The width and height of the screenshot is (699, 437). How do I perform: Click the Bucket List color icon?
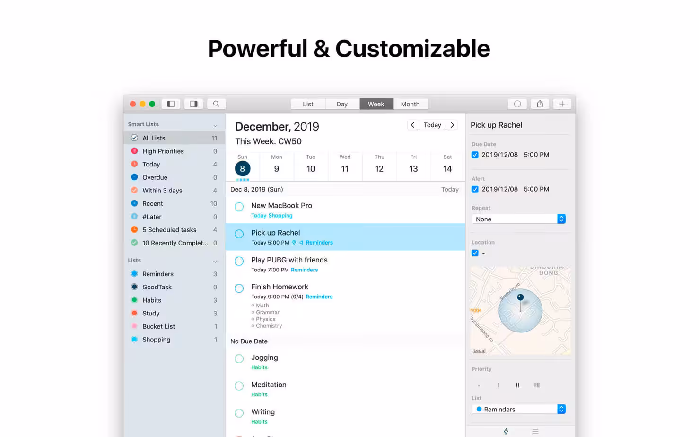(x=134, y=326)
